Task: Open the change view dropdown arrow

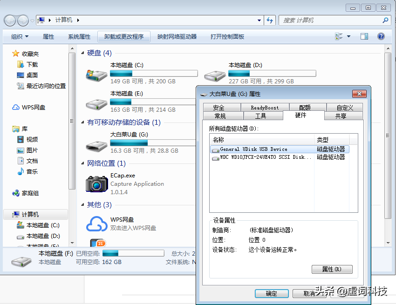Action: 348,36
